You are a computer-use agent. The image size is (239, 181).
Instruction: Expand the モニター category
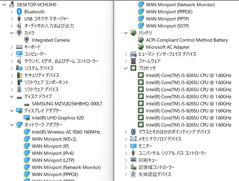pyautogui.click(x=126, y=146)
